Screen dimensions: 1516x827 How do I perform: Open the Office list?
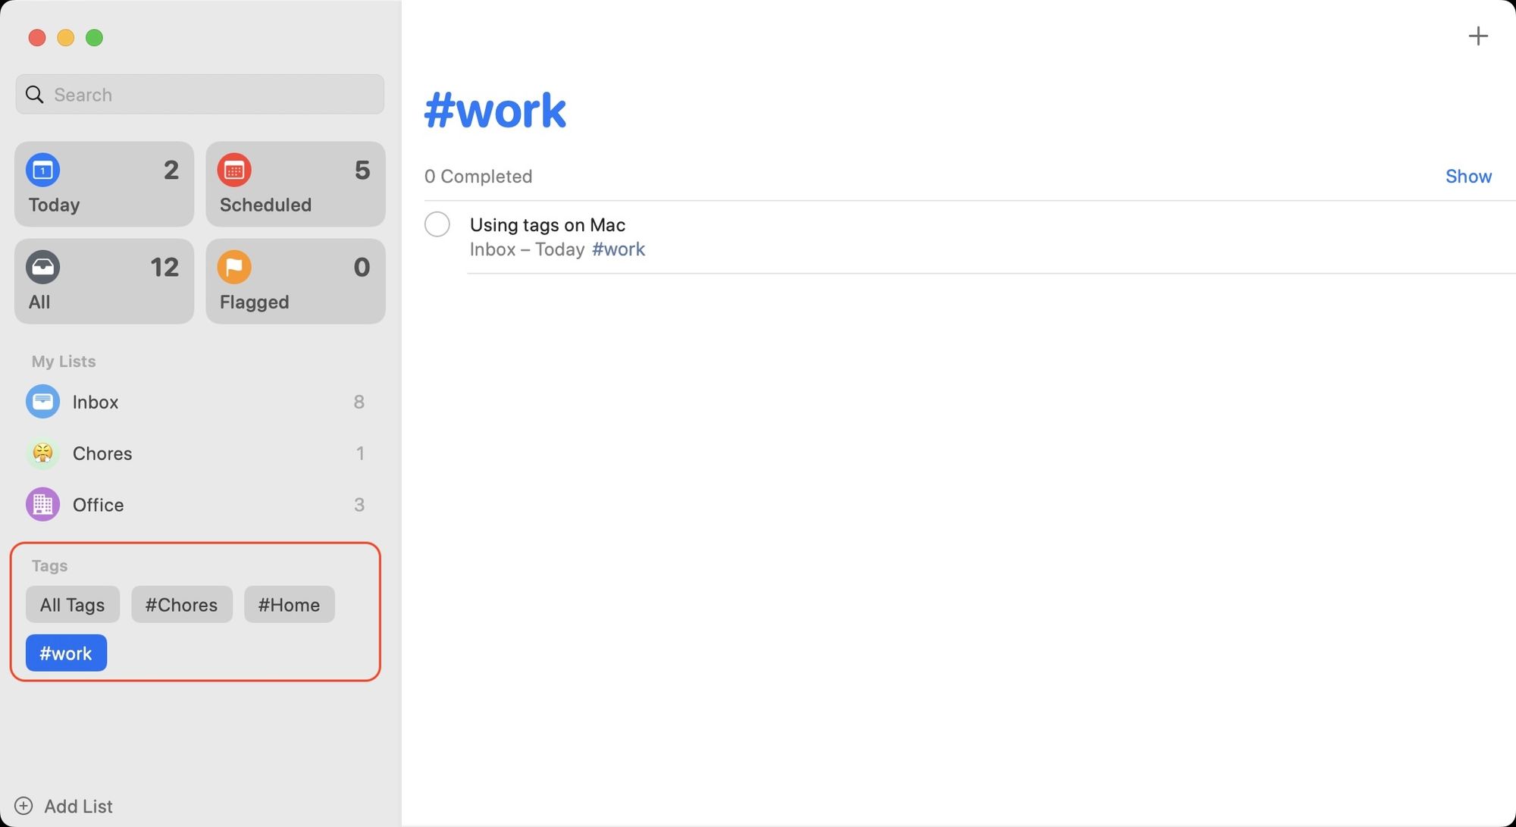point(97,504)
